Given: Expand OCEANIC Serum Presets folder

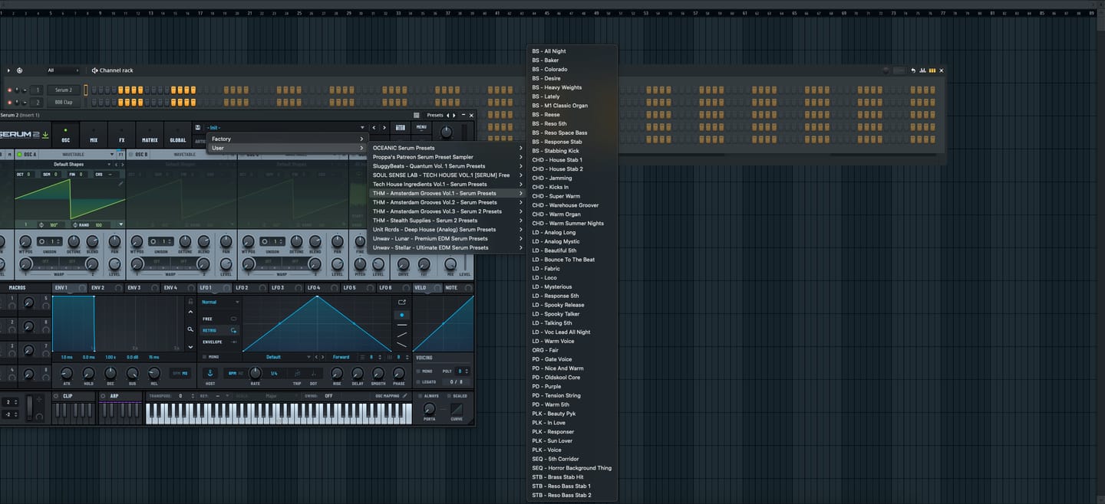Looking at the screenshot, I should click(x=447, y=148).
